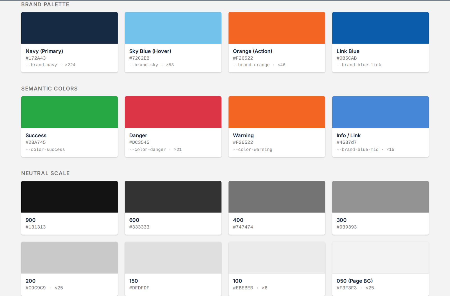
Task: Click the Navy (Primary) title text
Action: [44, 51]
